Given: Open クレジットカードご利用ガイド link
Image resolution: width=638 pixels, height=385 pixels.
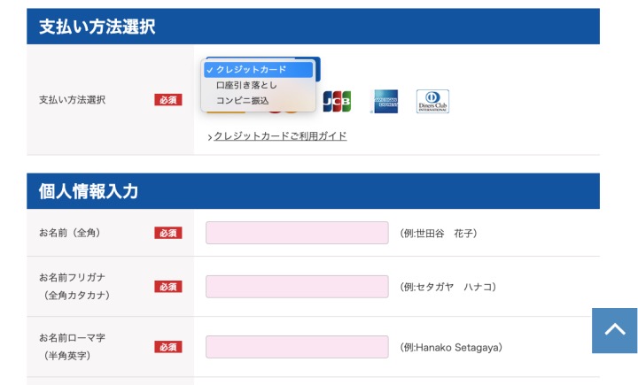Looking at the screenshot, I should pos(280,135).
